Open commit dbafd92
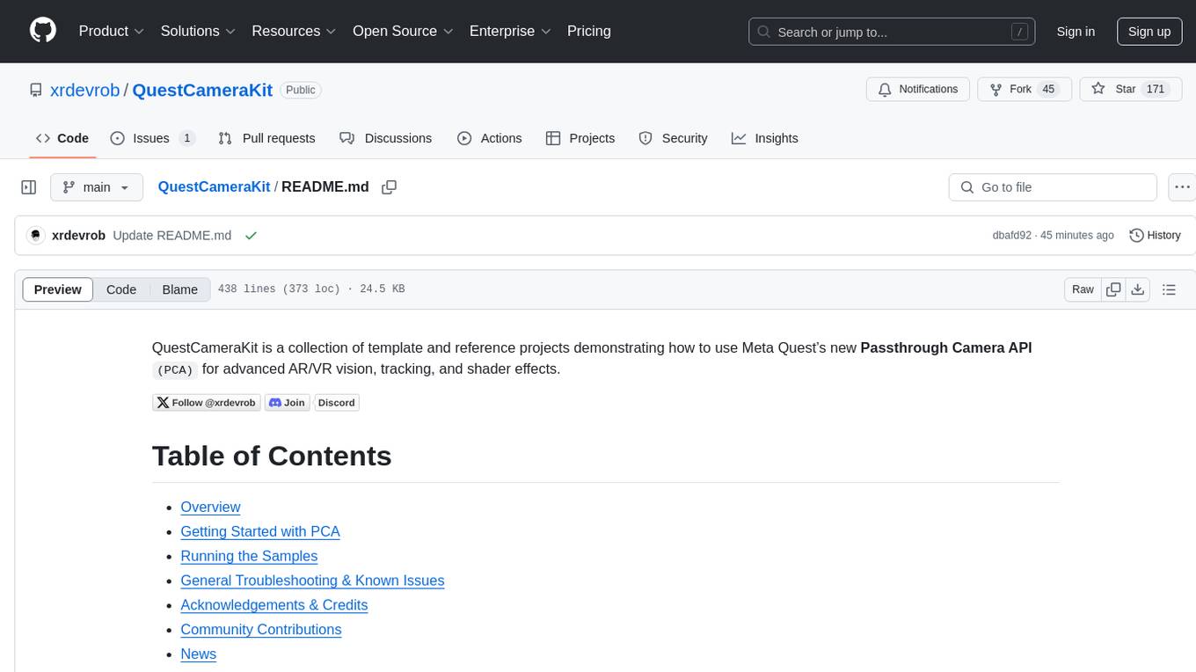Image resolution: width=1196 pixels, height=672 pixels. pyautogui.click(x=1011, y=236)
